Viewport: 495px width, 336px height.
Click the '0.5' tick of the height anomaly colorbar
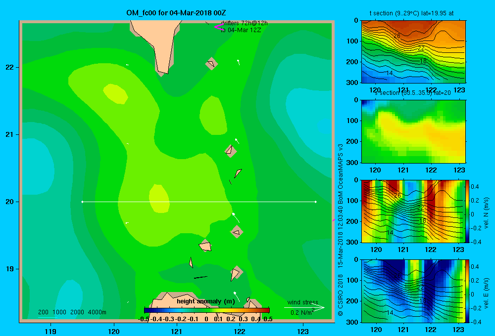click(x=268, y=319)
